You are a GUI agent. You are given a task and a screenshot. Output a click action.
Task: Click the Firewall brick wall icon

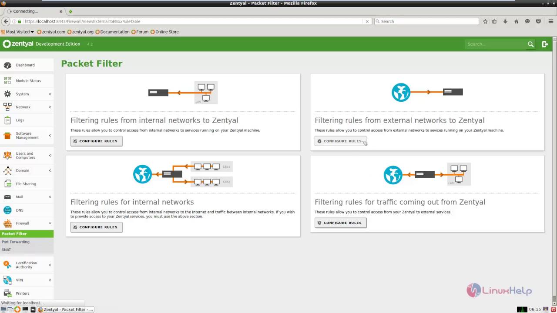[x=7, y=223]
